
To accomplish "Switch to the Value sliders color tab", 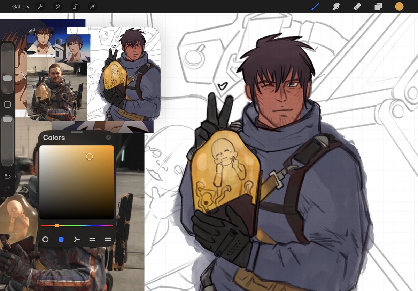I will pos(92,239).
